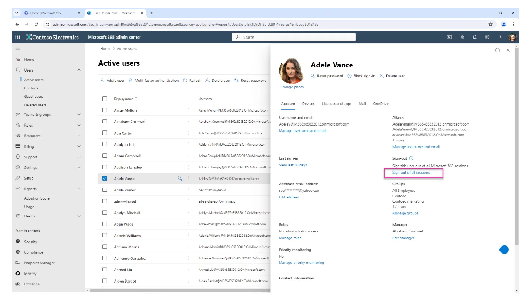This screenshot has height=297, width=521.
Task: Collapse the Users navigation section
Action: pos(79,70)
